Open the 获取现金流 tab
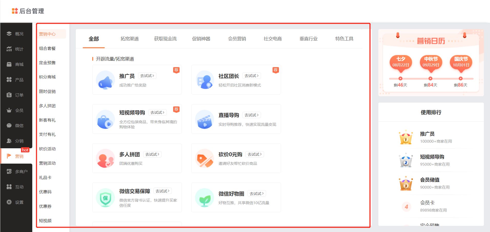 165,39
